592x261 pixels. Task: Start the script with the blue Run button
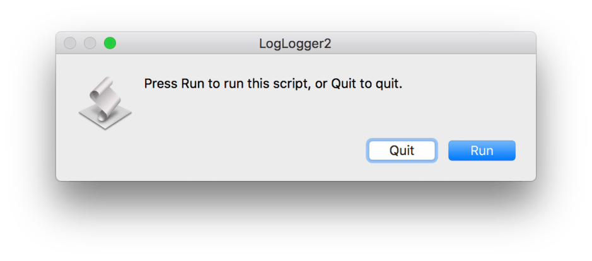point(482,151)
